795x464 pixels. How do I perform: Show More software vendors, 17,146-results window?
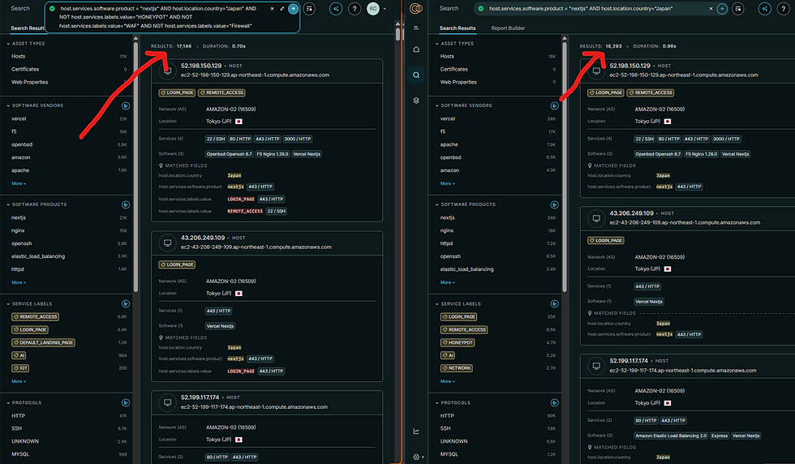(x=19, y=183)
